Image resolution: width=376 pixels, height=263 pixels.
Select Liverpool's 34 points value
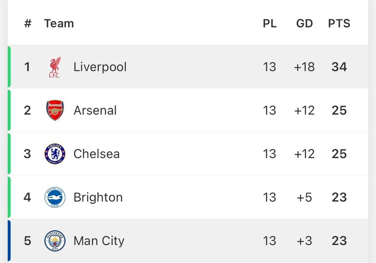click(339, 67)
